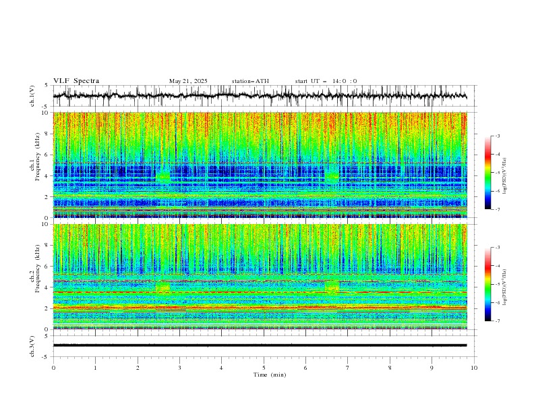
Task: Click time axis tick label "3"
Action: point(179,368)
